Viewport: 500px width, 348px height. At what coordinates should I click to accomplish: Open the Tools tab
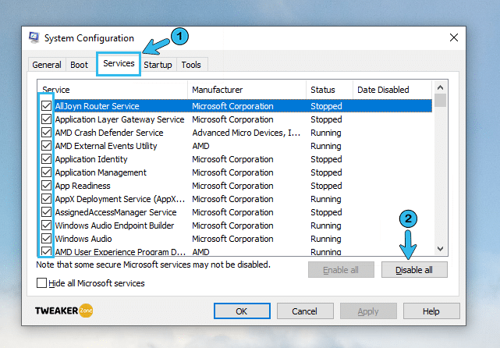[x=191, y=65]
